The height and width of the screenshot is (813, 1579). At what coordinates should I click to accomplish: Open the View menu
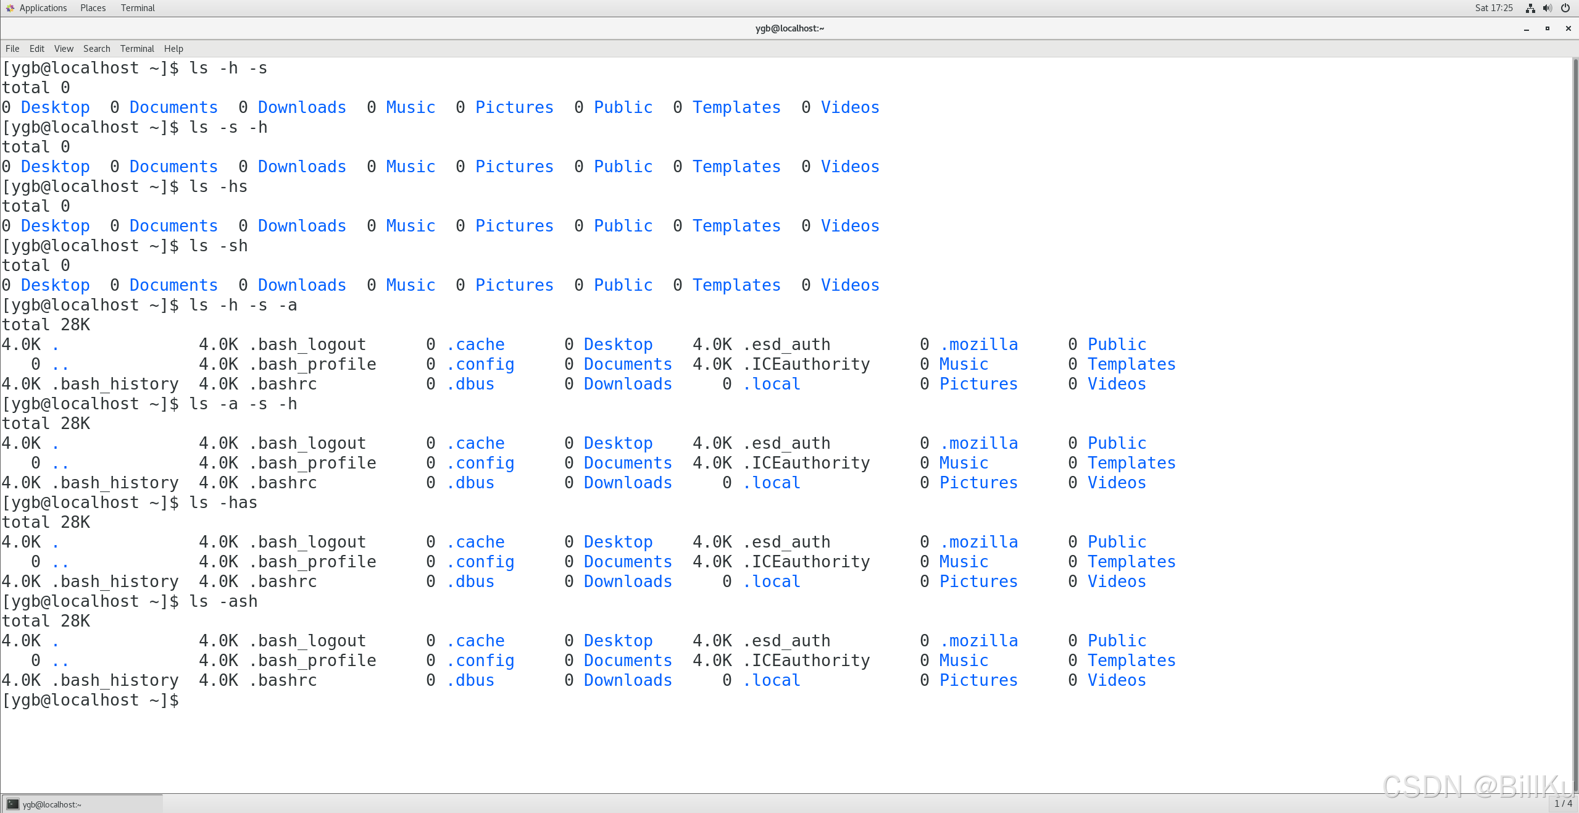[64, 49]
